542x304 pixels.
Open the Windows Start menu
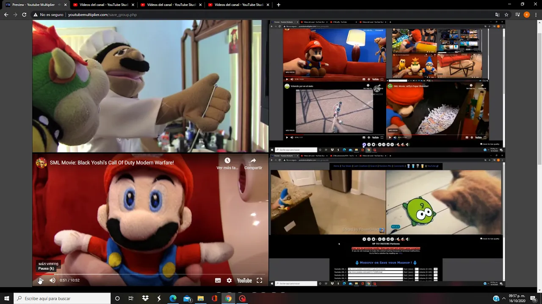(7, 299)
